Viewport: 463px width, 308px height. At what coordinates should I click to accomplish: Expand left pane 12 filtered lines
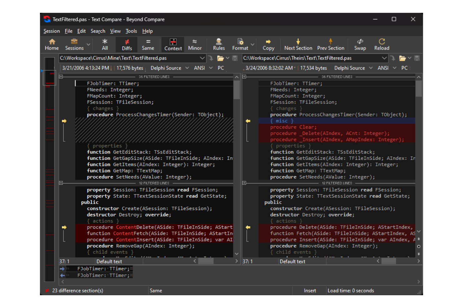pos(61,183)
